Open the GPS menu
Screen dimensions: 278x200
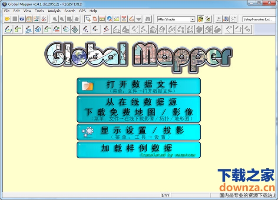[x=82, y=11]
